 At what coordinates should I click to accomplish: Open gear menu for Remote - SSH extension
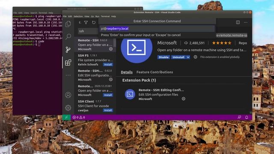click(111, 49)
